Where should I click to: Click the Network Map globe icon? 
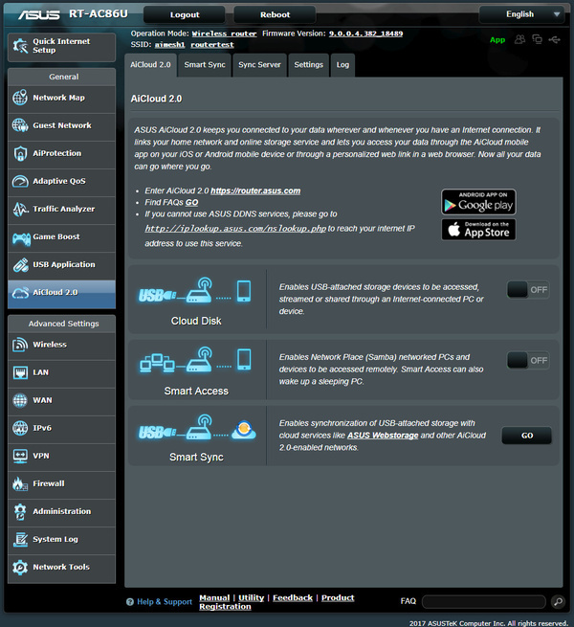coord(20,98)
